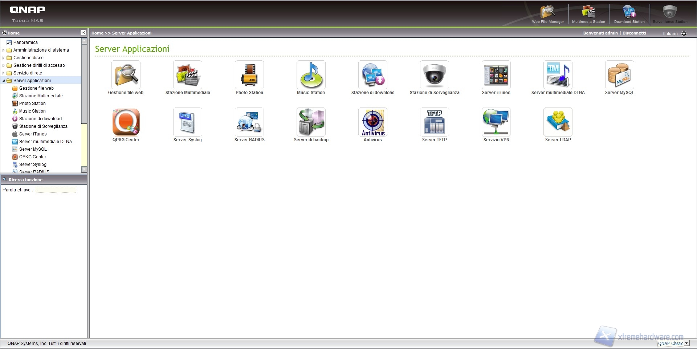Launch the Server TFTP icon
Screen dimensions: 697x349
[x=434, y=122]
